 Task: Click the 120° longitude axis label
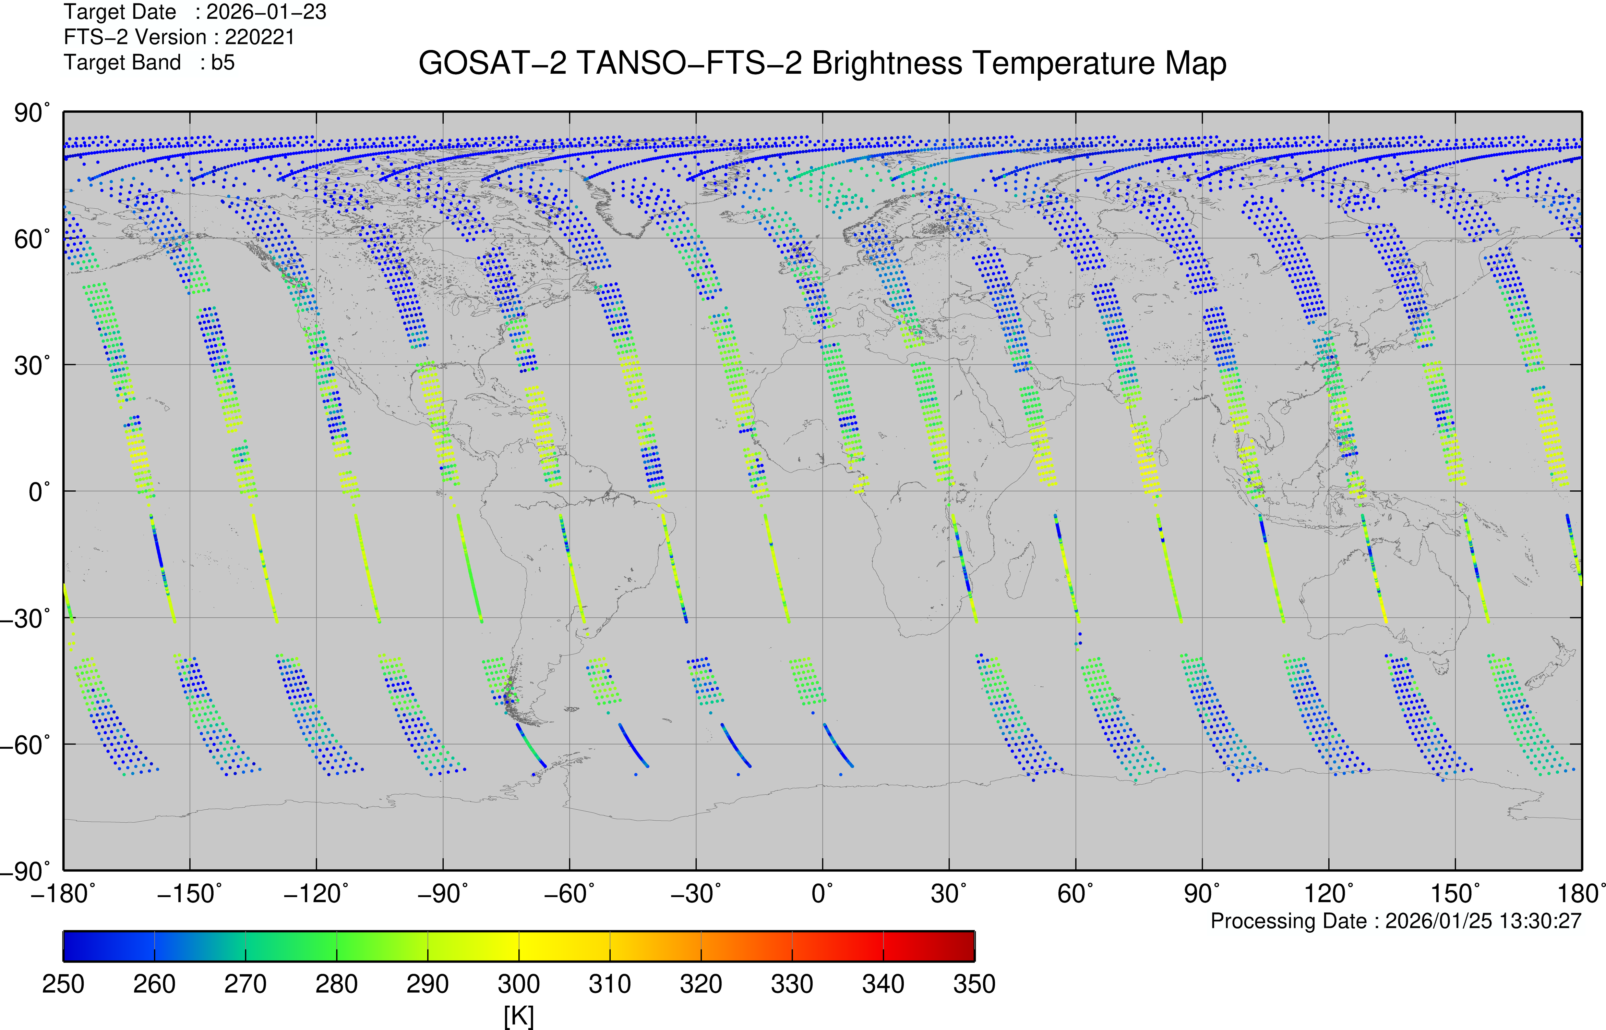click(1328, 893)
